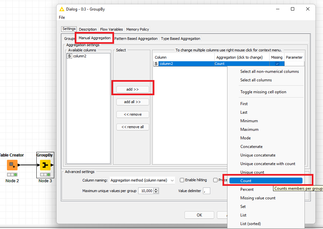
Task: Open the Pattern Based Aggregation tab
Action: pos(136,39)
